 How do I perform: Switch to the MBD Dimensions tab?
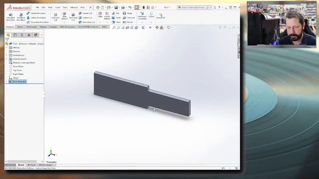click(x=67, y=27)
